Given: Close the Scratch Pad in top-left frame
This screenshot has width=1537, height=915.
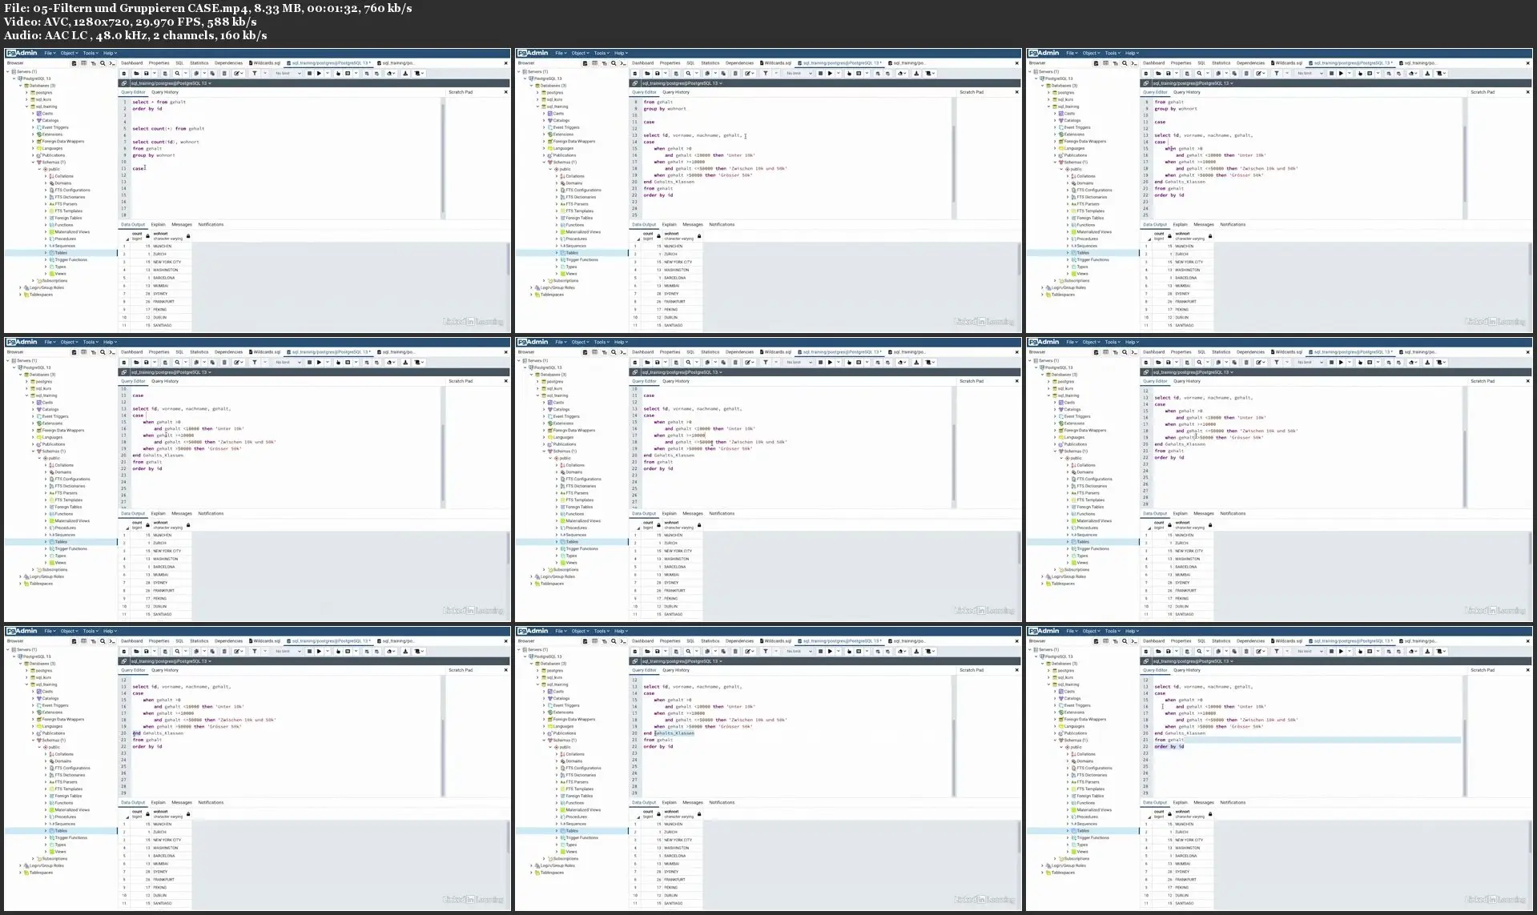Looking at the screenshot, I should tap(505, 92).
